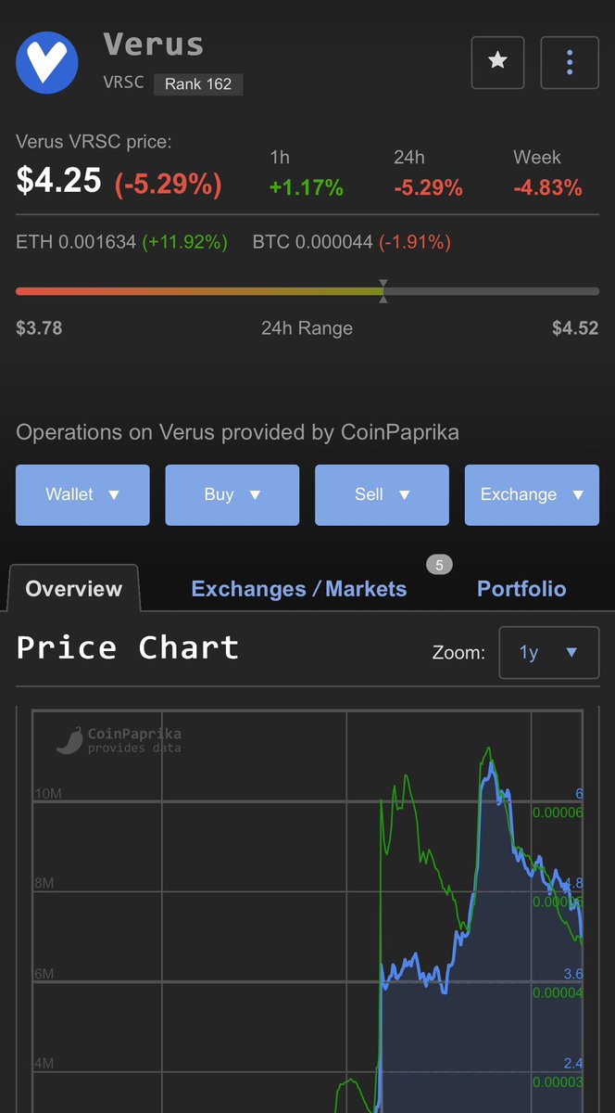The height and width of the screenshot is (1113, 615).
Task: Change chart zoom from 1y
Action: click(548, 653)
